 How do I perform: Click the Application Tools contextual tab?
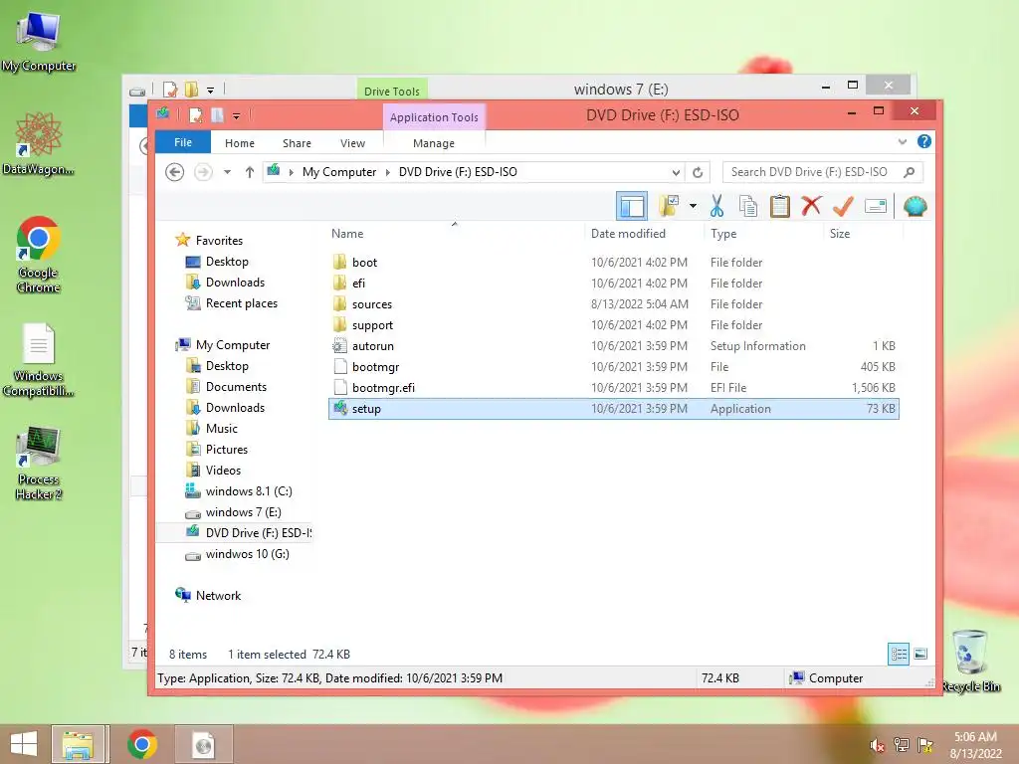pos(434,117)
